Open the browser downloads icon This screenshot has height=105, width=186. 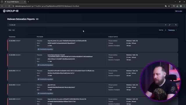[x=177, y=6]
